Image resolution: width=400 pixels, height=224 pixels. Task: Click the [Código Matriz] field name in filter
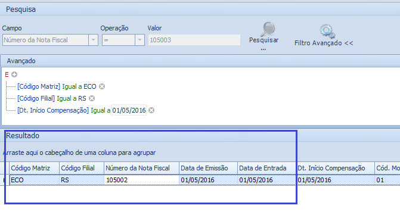coord(39,86)
